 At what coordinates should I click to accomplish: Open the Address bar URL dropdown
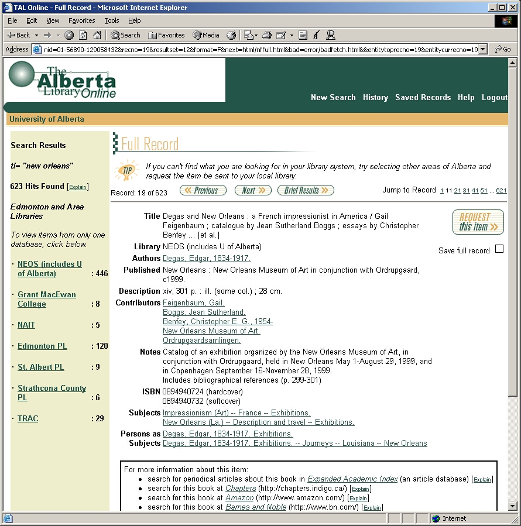(483, 49)
